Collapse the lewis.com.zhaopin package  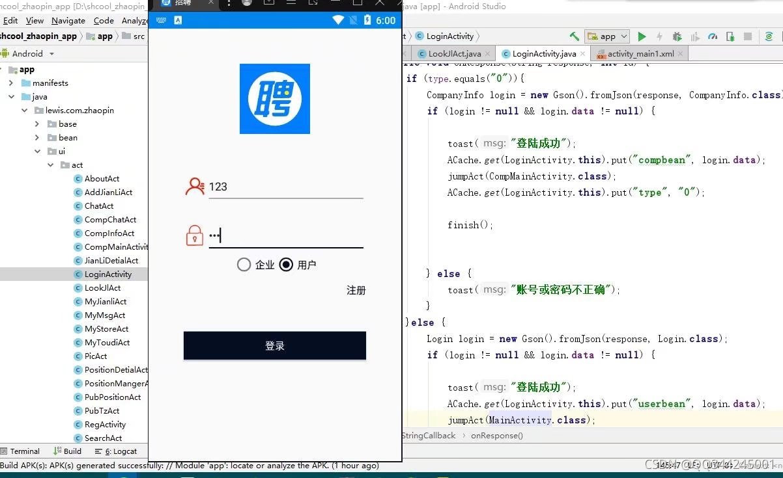click(x=24, y=111)
